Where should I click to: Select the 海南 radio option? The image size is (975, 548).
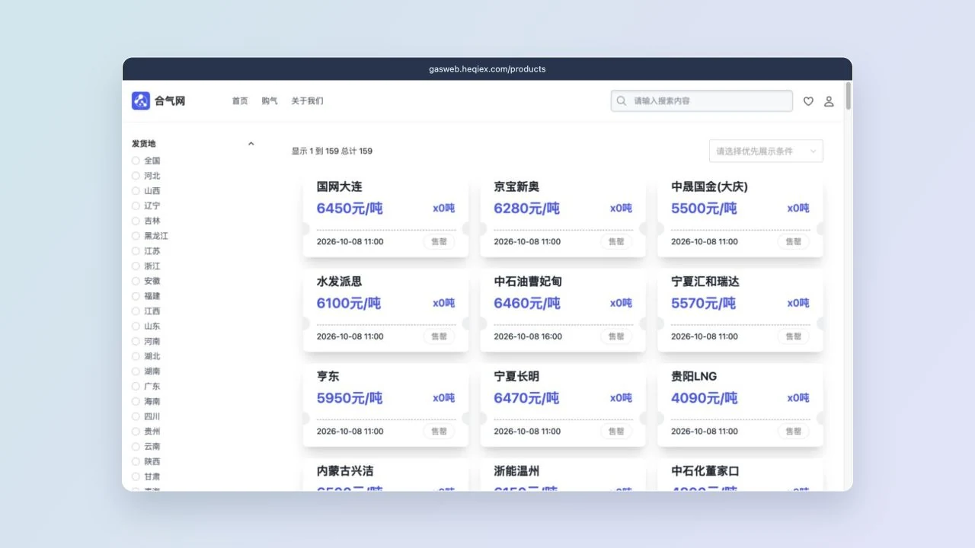click(136, 401)
